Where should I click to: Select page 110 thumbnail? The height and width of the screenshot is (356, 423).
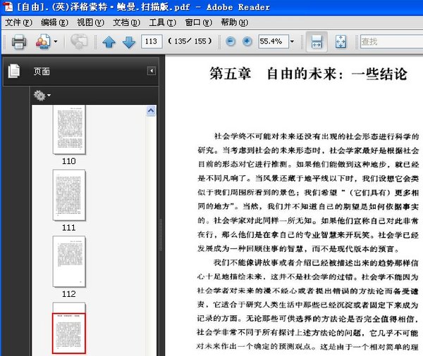[69, 130]
